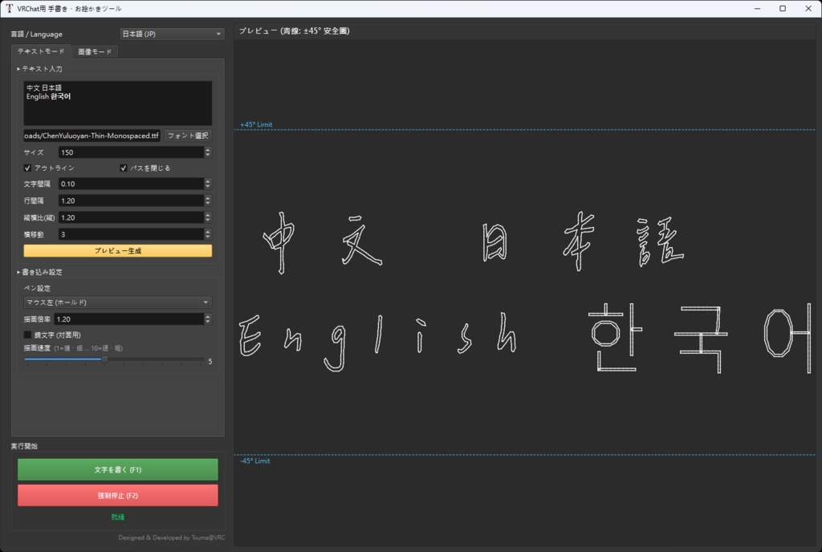Click the app icon in the title bar
822x552 pixels.
(9, 8)
